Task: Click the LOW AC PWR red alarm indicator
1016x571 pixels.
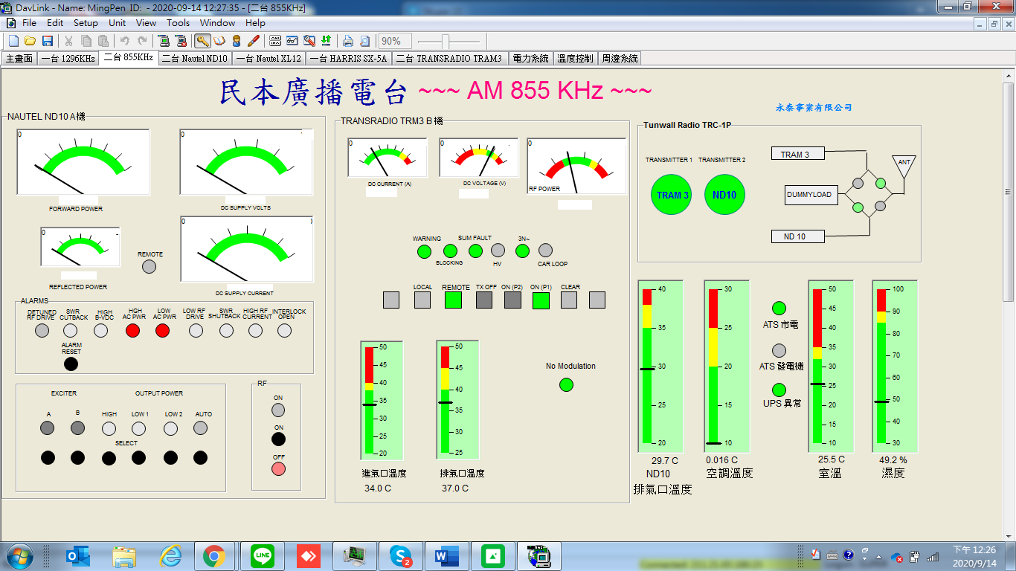Action: tap(163, 331)
